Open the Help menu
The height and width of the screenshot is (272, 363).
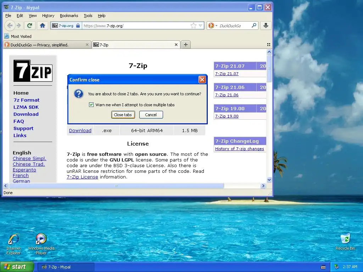click(101, 16)
